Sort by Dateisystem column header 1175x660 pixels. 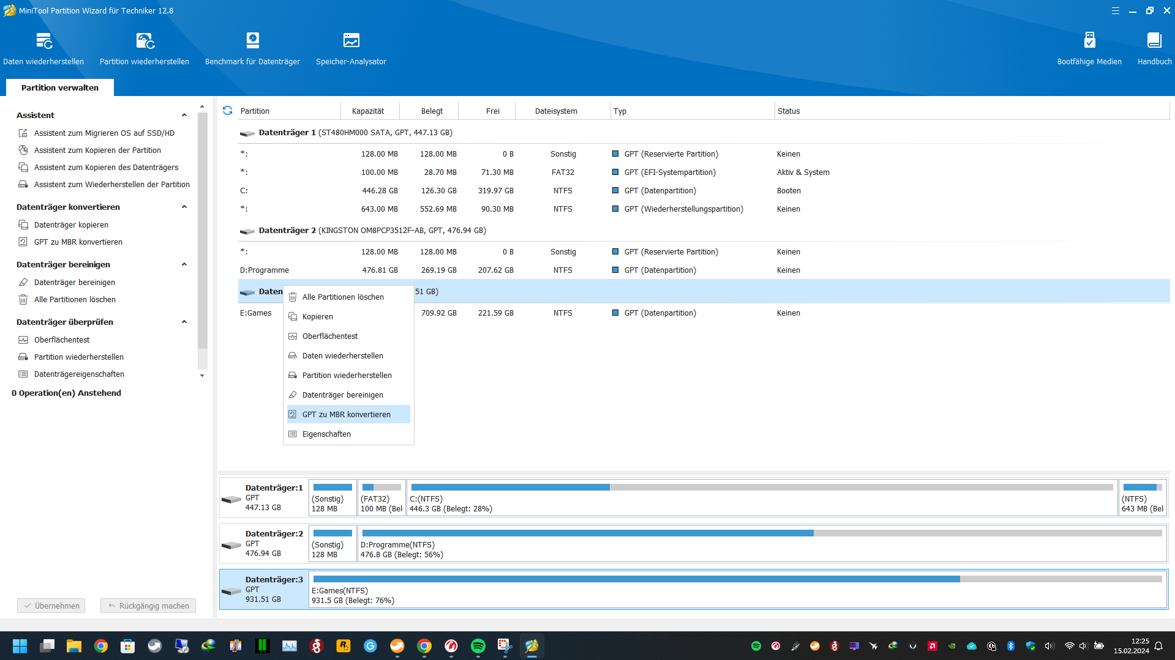coord(563,111)
